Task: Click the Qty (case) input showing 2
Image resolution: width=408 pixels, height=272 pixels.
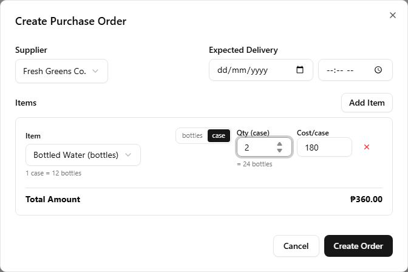Action: tap(264, 148)
